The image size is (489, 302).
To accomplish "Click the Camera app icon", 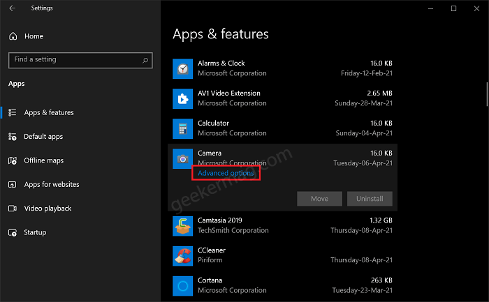I will click(x=183, y=159).
